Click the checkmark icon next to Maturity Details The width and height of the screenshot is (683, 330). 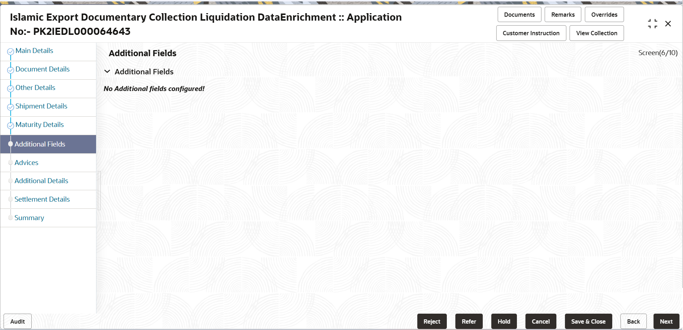coord(10,125)
